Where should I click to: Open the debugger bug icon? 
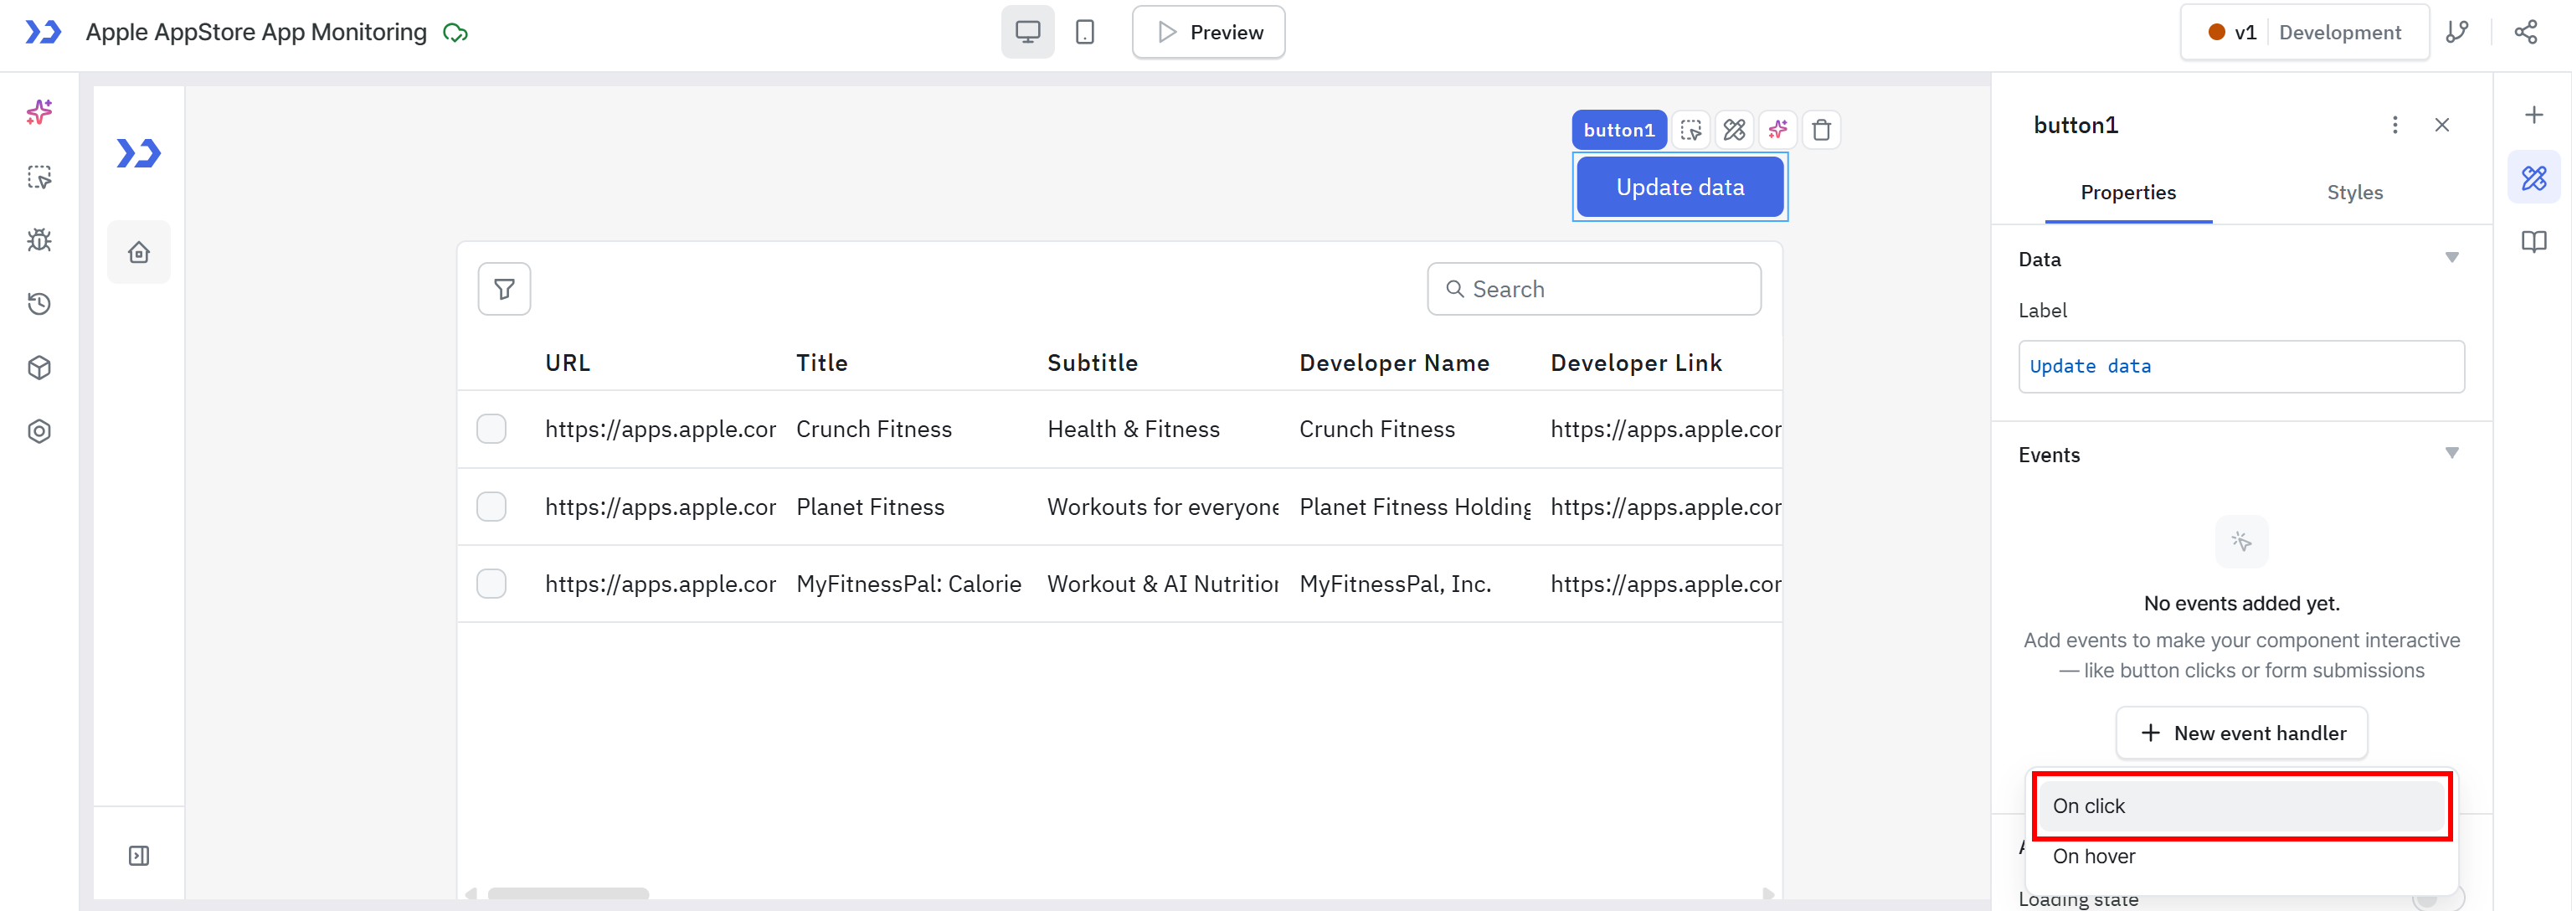(39, 239)
